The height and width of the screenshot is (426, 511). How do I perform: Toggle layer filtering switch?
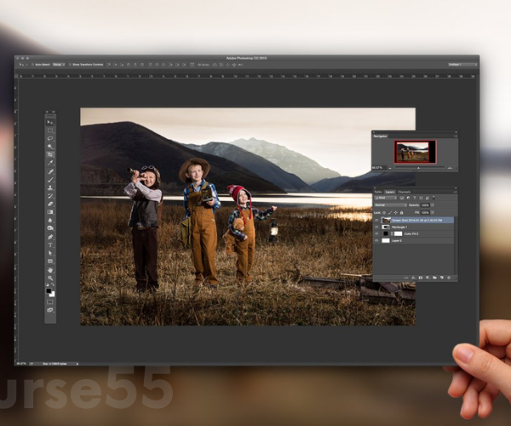(433, 197)
